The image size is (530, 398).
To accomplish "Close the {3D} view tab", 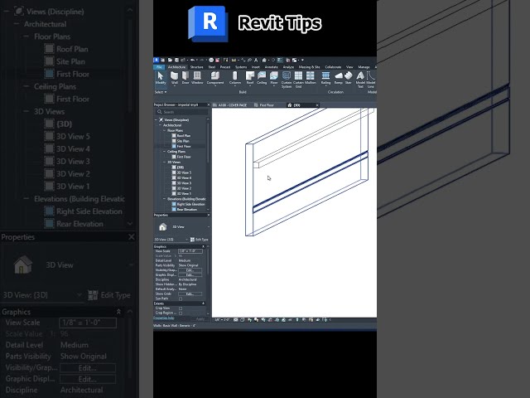I will (316, 105).
